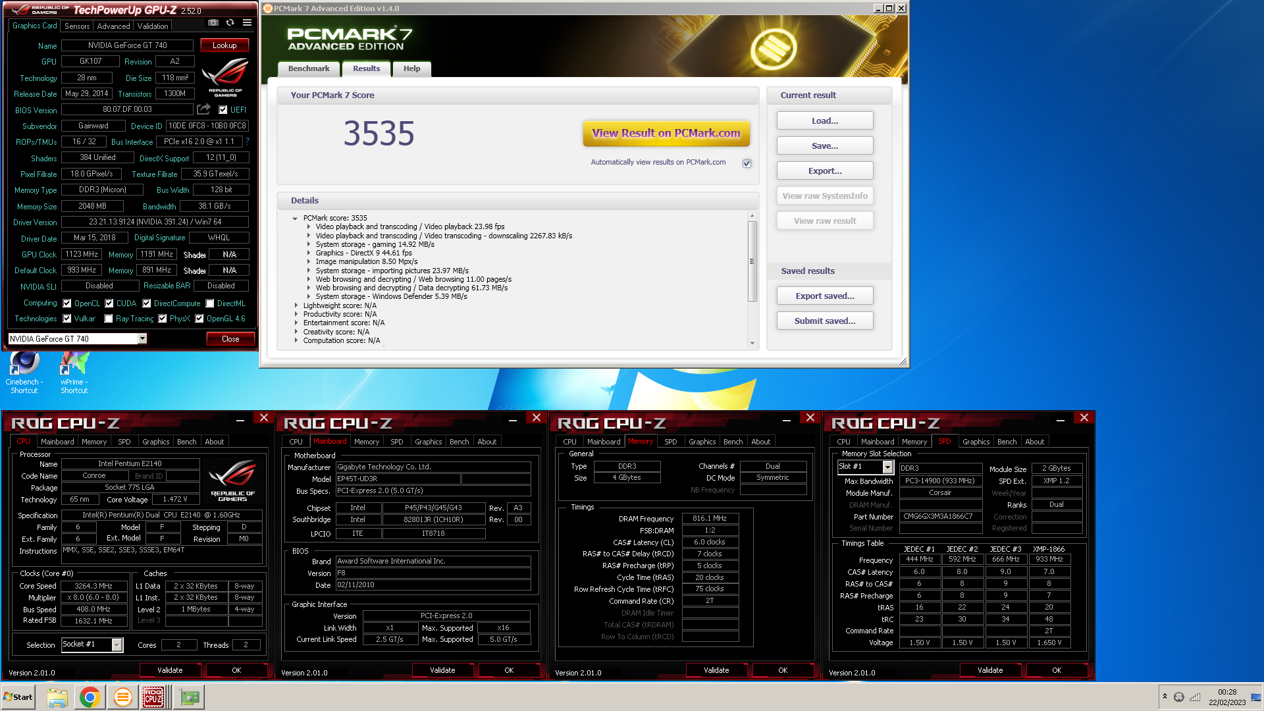The image size is (1264, 711).
Task: Switch to the GPU-Z Validation tab
Action: tap(153, 26)
